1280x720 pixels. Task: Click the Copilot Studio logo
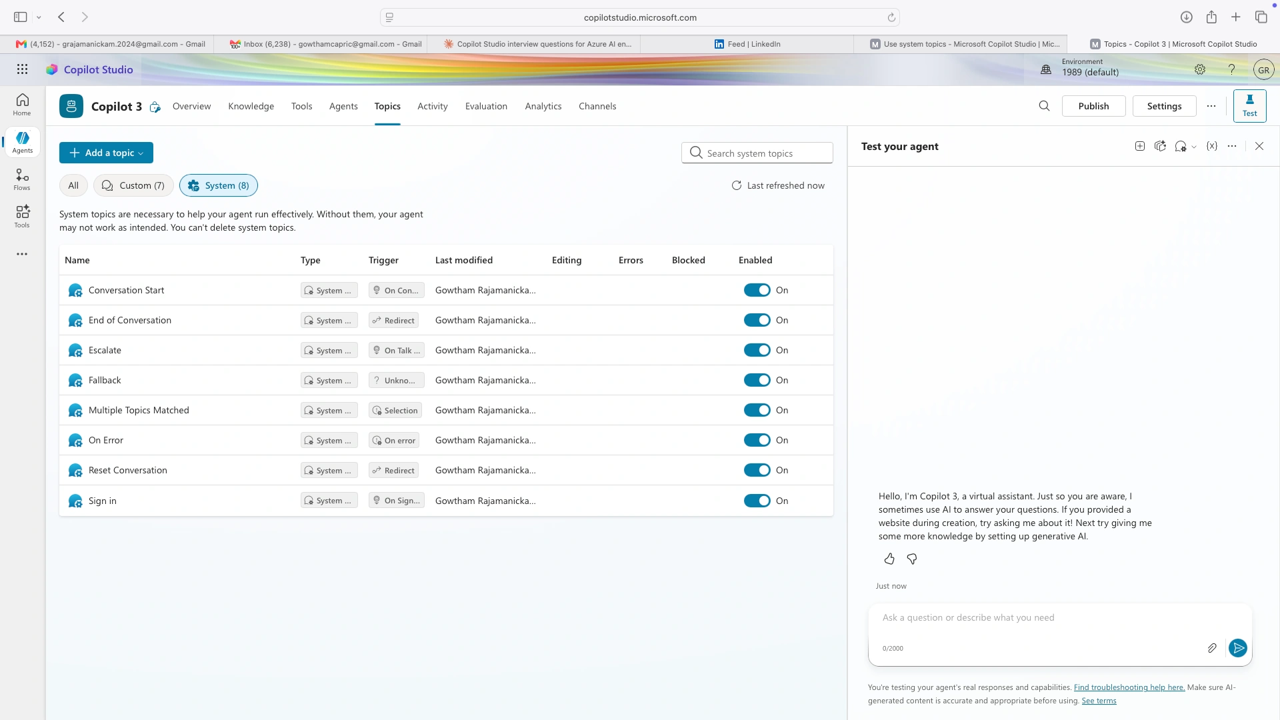coord(89,69)
